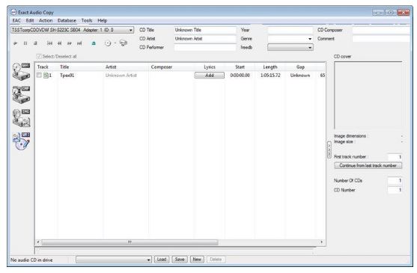
Task: Click the scrollbar right arrow
Action: click(322, 242)
